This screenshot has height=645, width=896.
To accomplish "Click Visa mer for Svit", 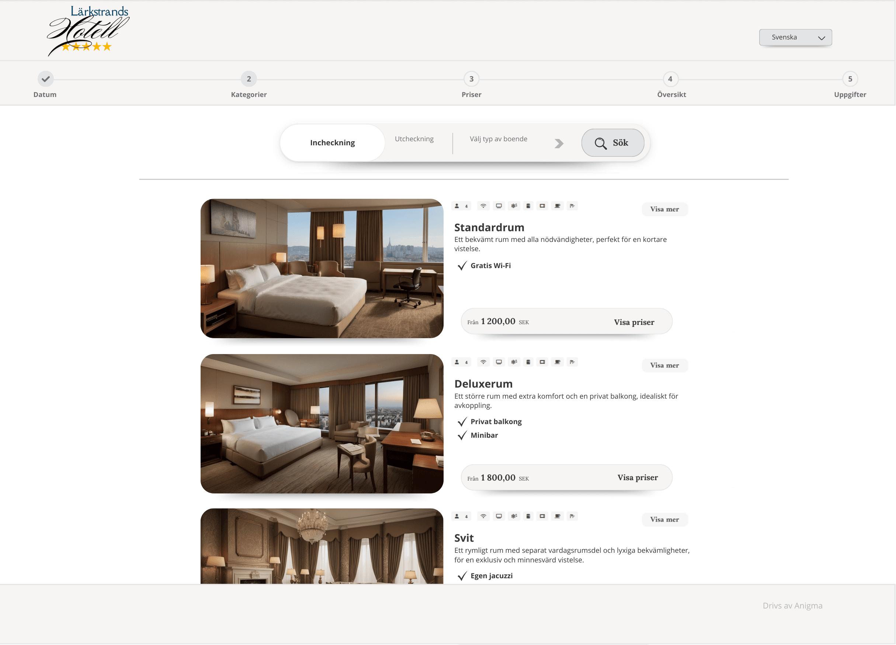I will pyautogui.click(x=664, y=519).
